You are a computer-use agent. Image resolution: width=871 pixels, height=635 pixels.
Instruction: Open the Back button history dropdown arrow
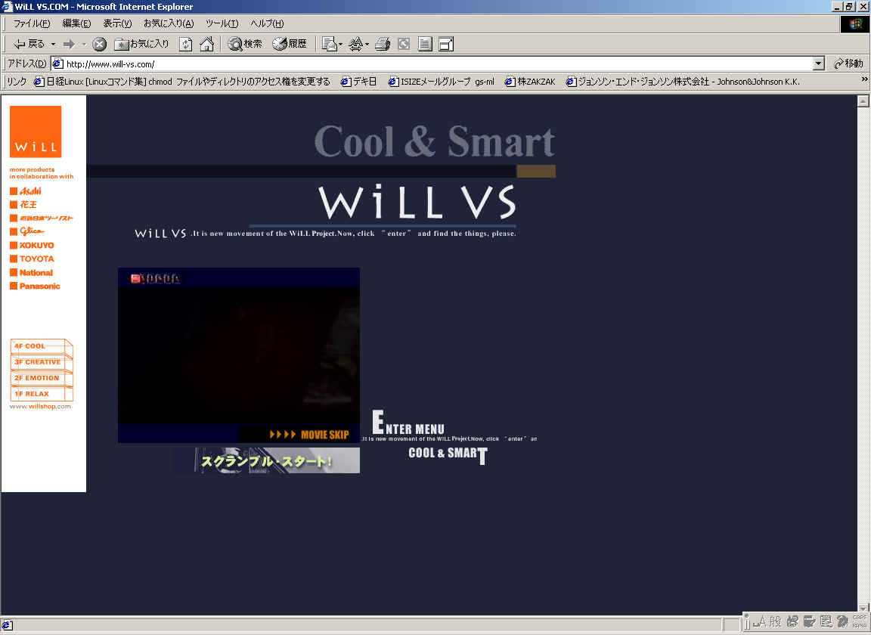tap(53, 45)
